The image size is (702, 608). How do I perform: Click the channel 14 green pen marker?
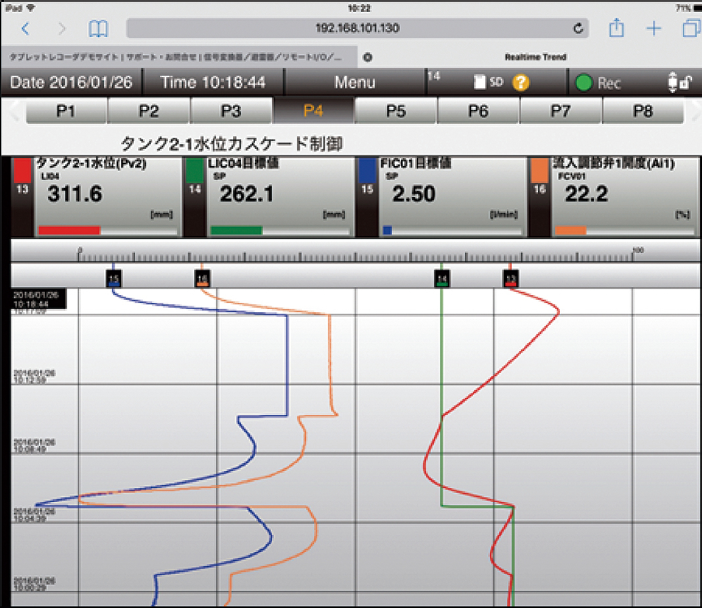click(441, 279)
